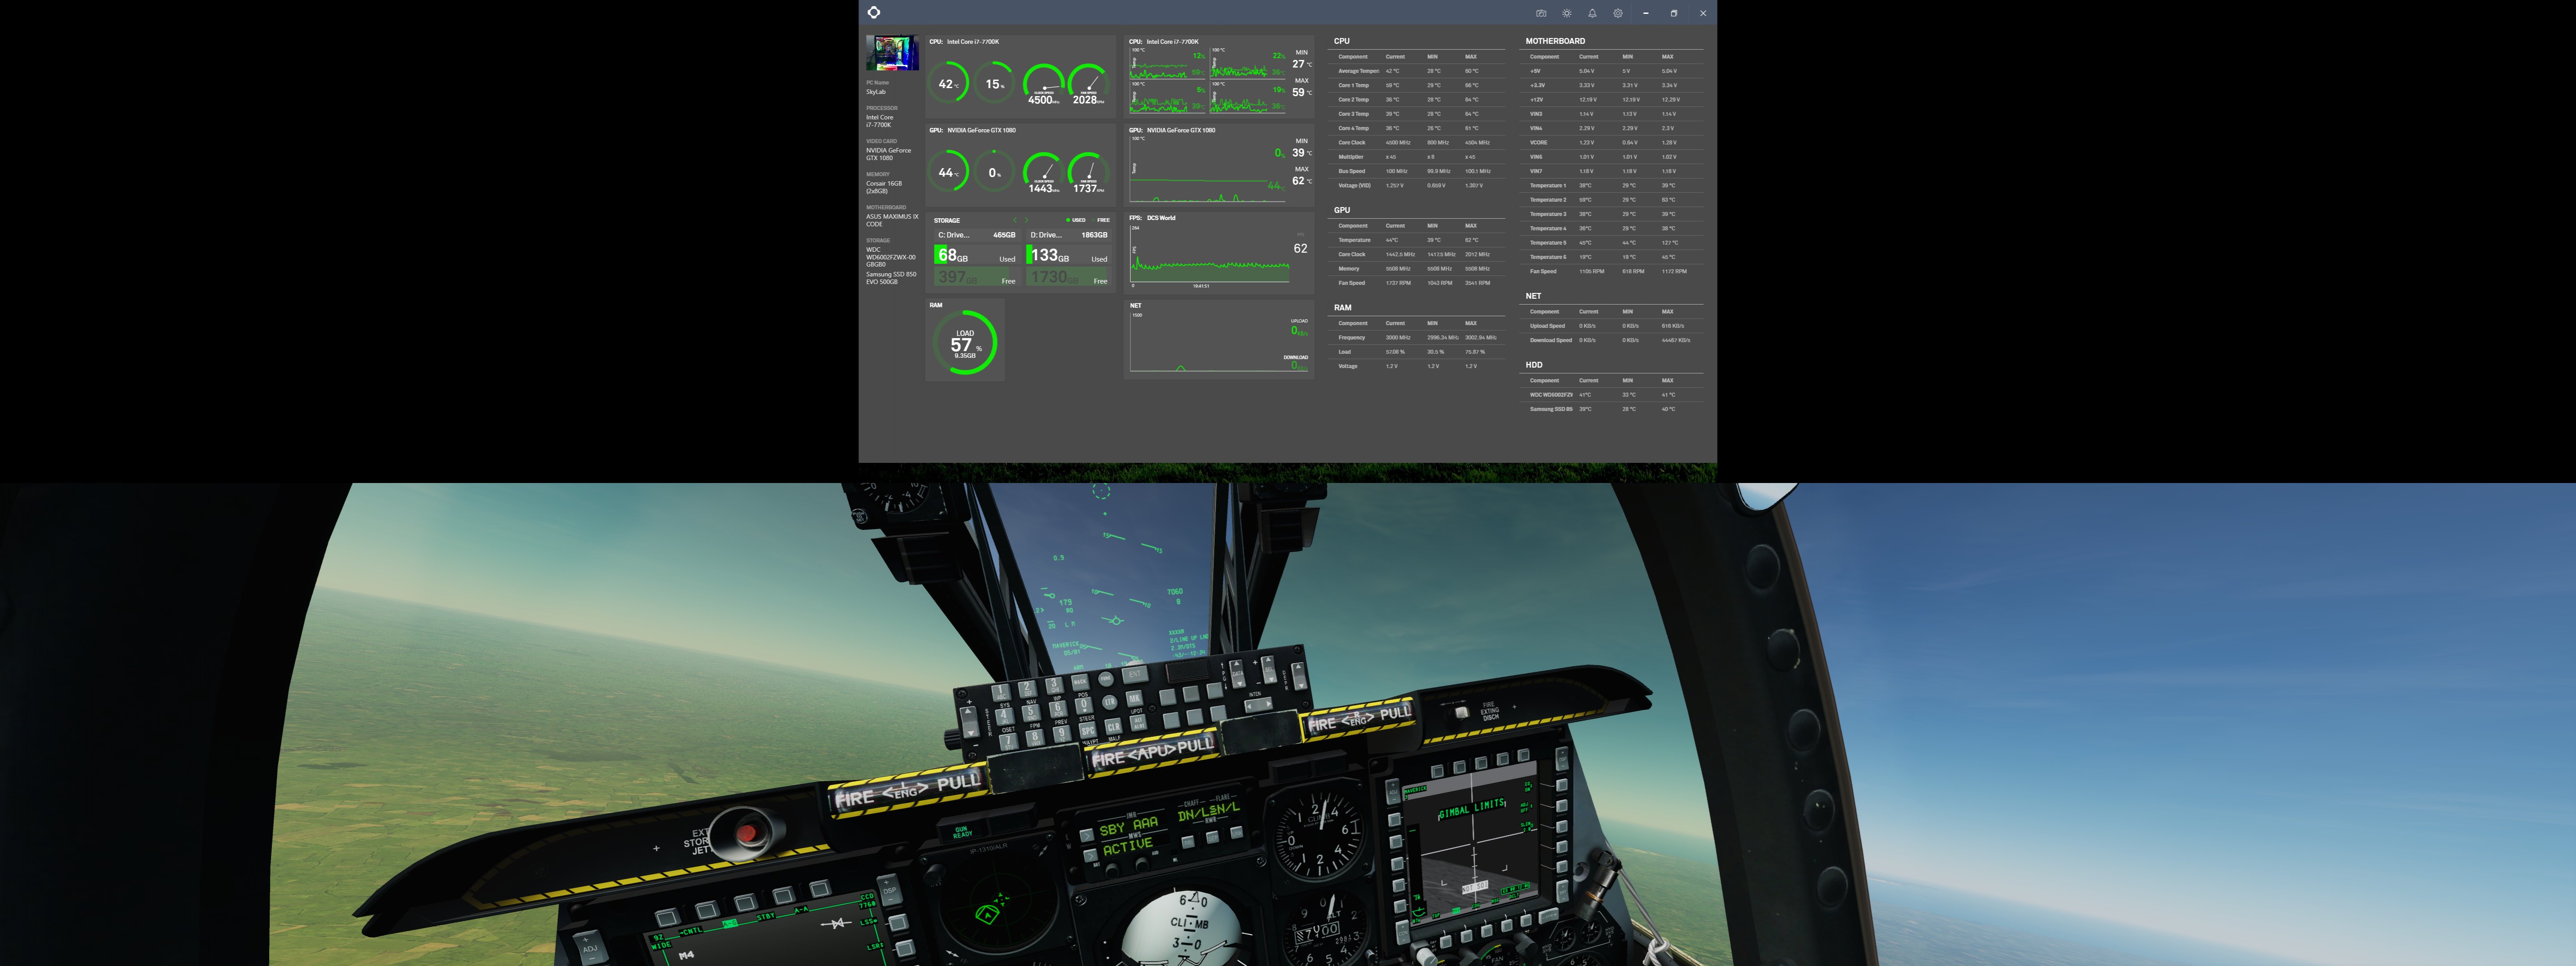
Task: Click the UFC STEER rocker switch
Action: pyautogui.click(x=970, y=722)
